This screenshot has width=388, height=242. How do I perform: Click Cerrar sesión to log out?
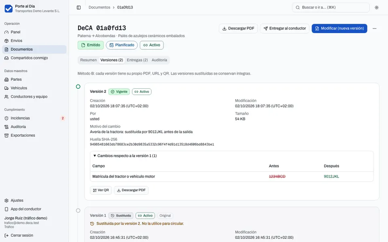point(34,236)
